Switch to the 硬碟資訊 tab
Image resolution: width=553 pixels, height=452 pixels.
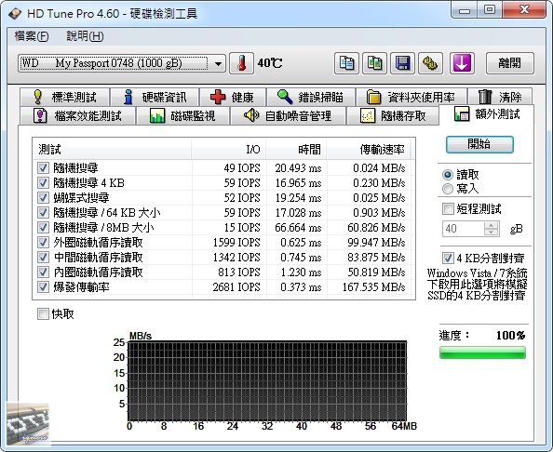click(155, 97)
